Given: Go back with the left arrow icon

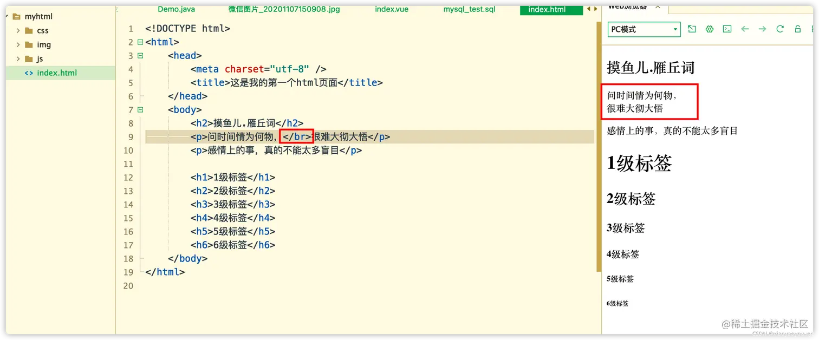Looking at the screenshot, I should coord(745,29).
